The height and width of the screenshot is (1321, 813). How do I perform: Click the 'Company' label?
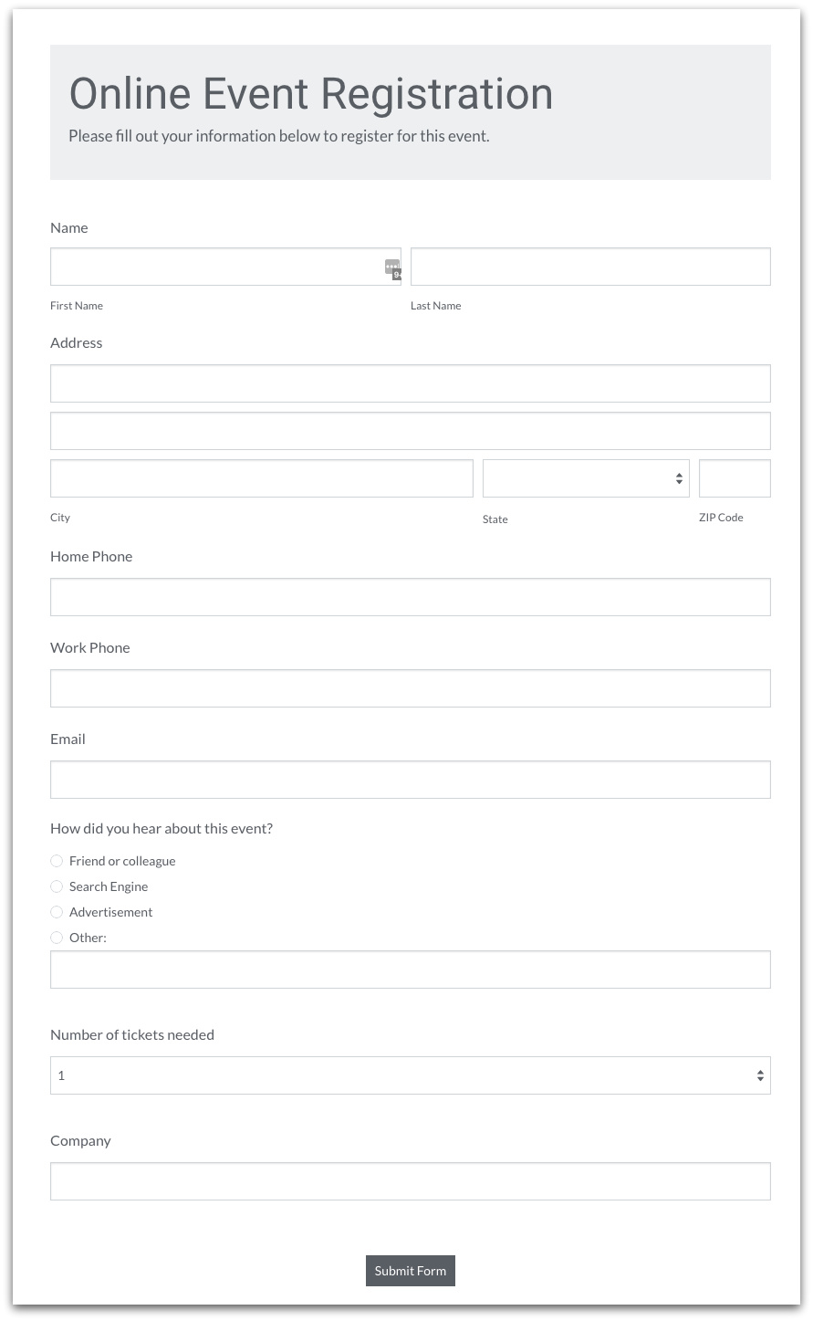click(80, 1141)
